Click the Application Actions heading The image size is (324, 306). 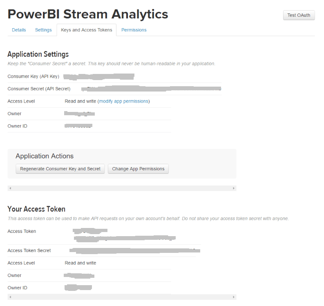pos(45,156)
